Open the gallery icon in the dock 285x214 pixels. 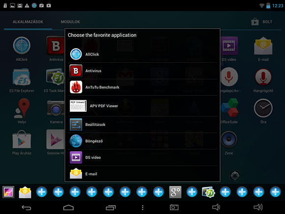tap(8, 192)
